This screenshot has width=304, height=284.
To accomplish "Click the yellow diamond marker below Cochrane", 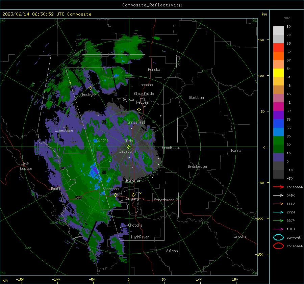I will point(116,195).
